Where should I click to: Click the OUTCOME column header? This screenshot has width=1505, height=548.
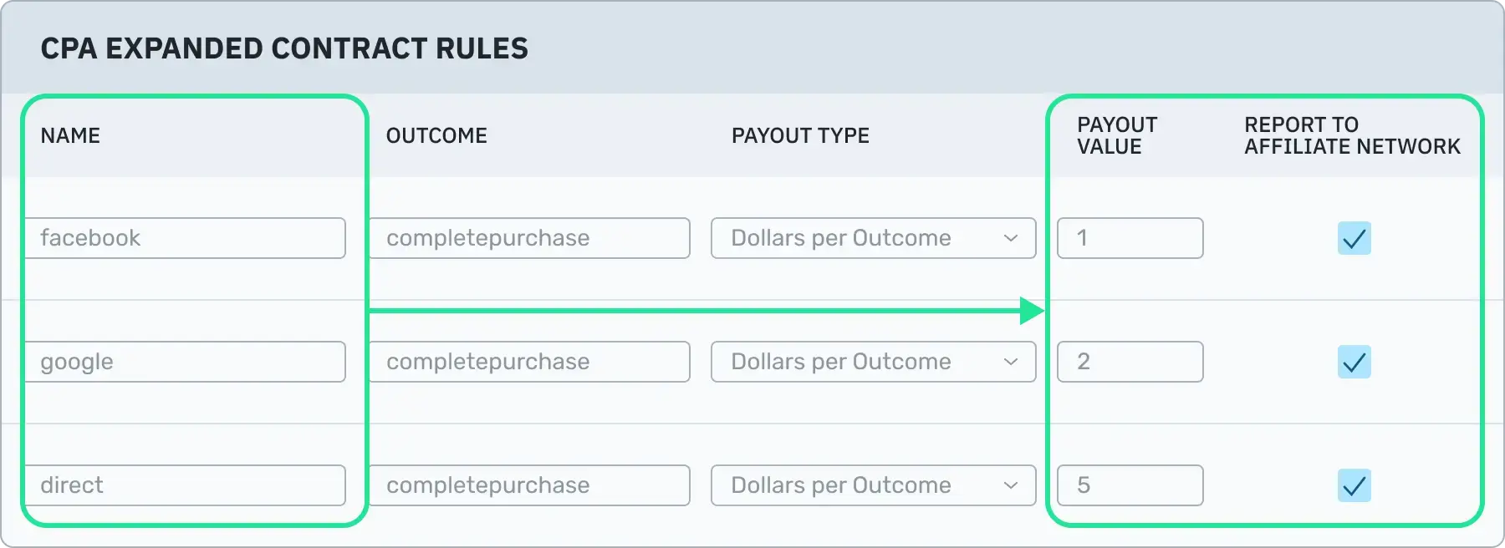[x=436, y=135]
